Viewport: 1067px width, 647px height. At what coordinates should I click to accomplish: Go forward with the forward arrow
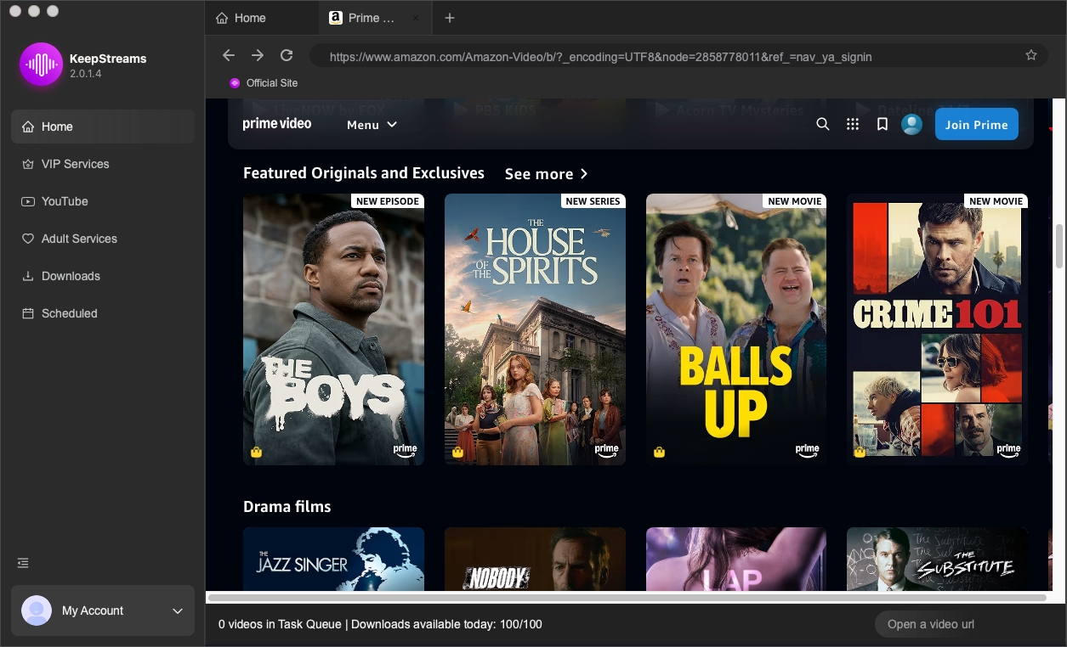click(x=258, y=55)
